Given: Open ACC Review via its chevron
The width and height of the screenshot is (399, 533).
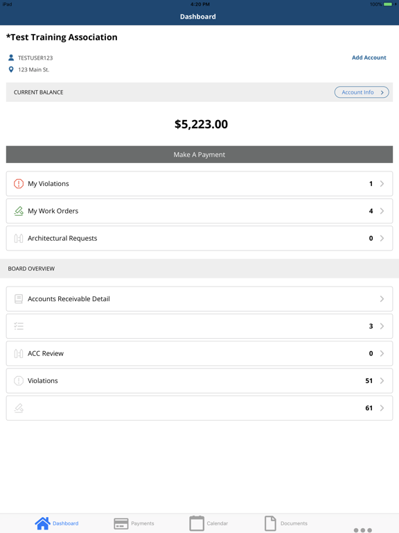Looking at the screenshot, I should coord(382,353).
